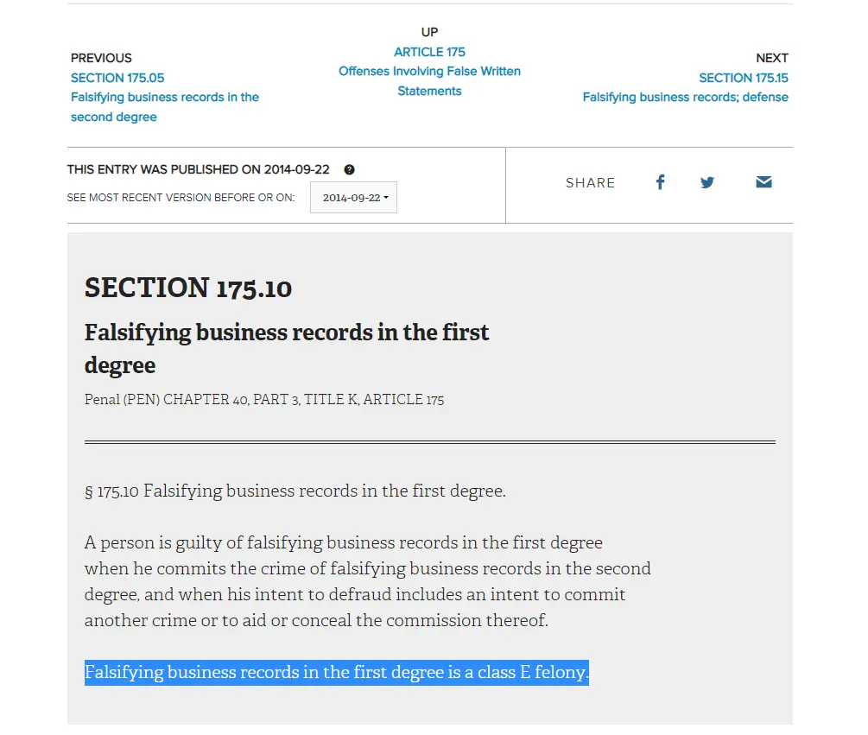
Task: Share this section on Twitter
Action: point(707,182)
